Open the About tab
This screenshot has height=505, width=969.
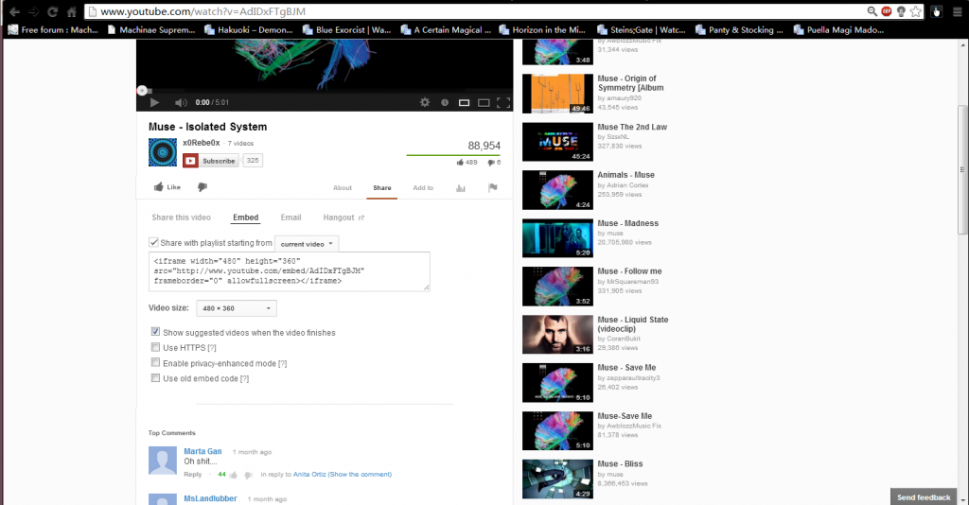pos(343,187)
